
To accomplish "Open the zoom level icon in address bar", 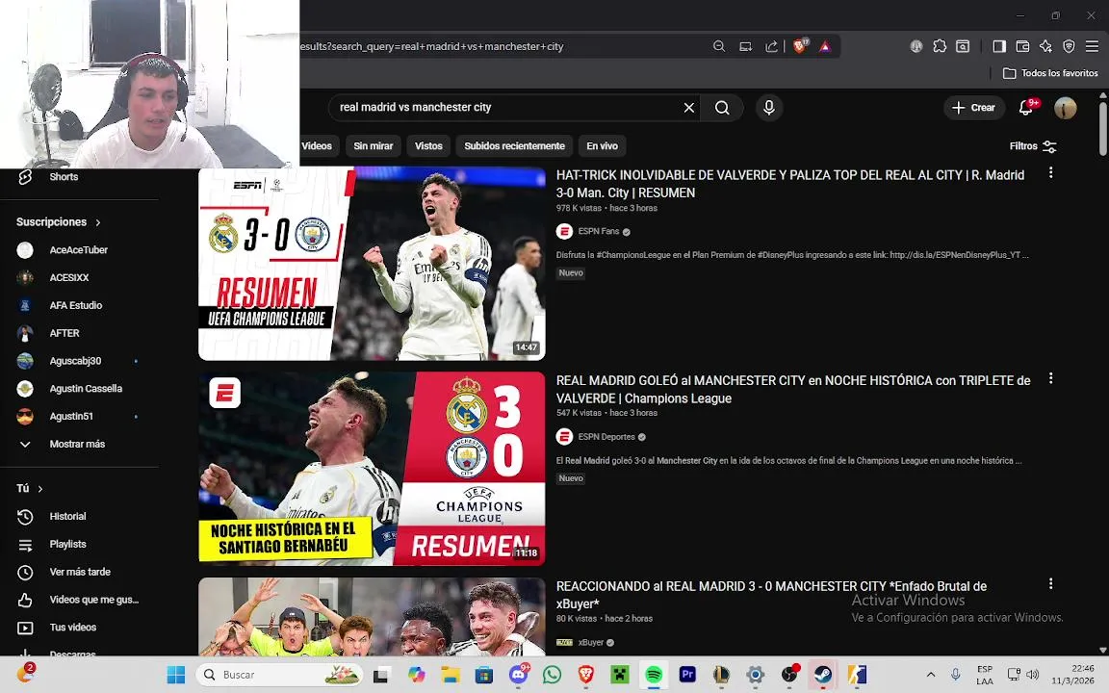I will pyautogui.click(x=718, y=46).
